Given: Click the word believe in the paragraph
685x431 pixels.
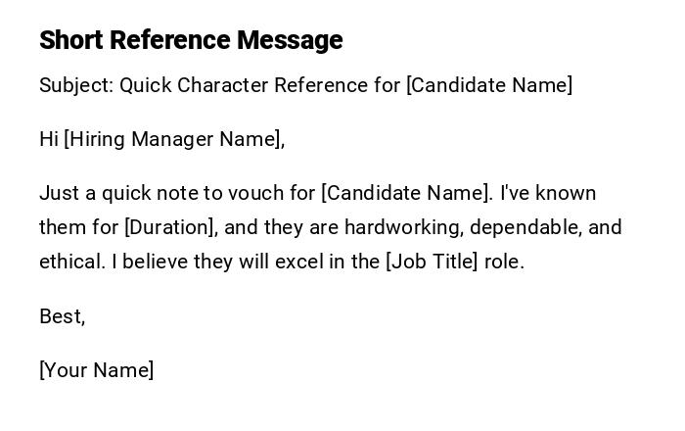Looking at the screenshot, I should [156, 262].
